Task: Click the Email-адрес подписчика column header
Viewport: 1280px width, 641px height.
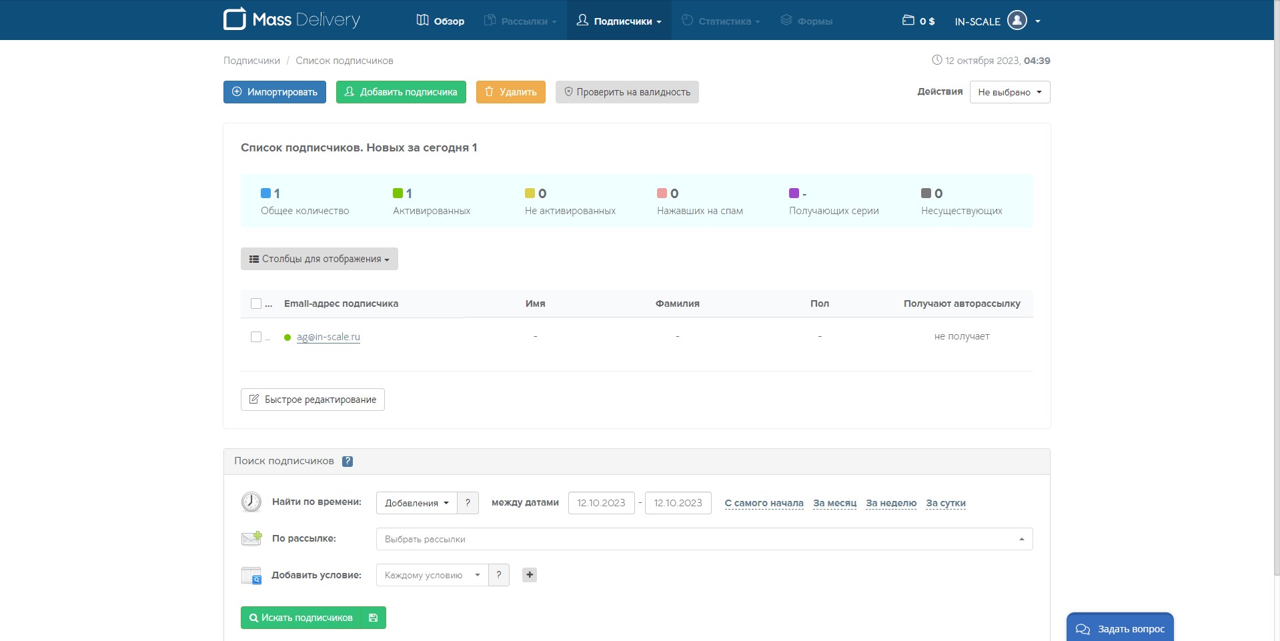Action: tap(341, 303)
